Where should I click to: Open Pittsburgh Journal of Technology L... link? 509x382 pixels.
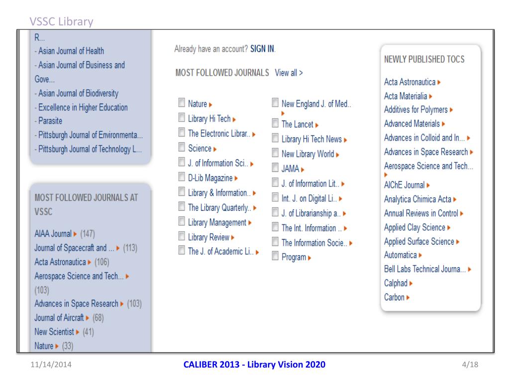[x=90, y=149]
